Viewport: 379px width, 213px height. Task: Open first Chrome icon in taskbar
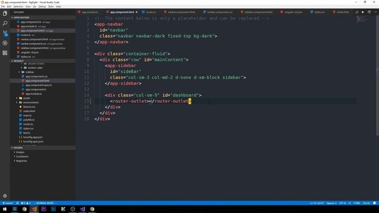tap(24, 209)
